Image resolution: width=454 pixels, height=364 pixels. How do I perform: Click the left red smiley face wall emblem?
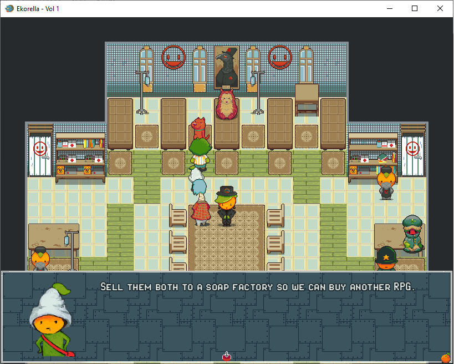coord(174,57)
